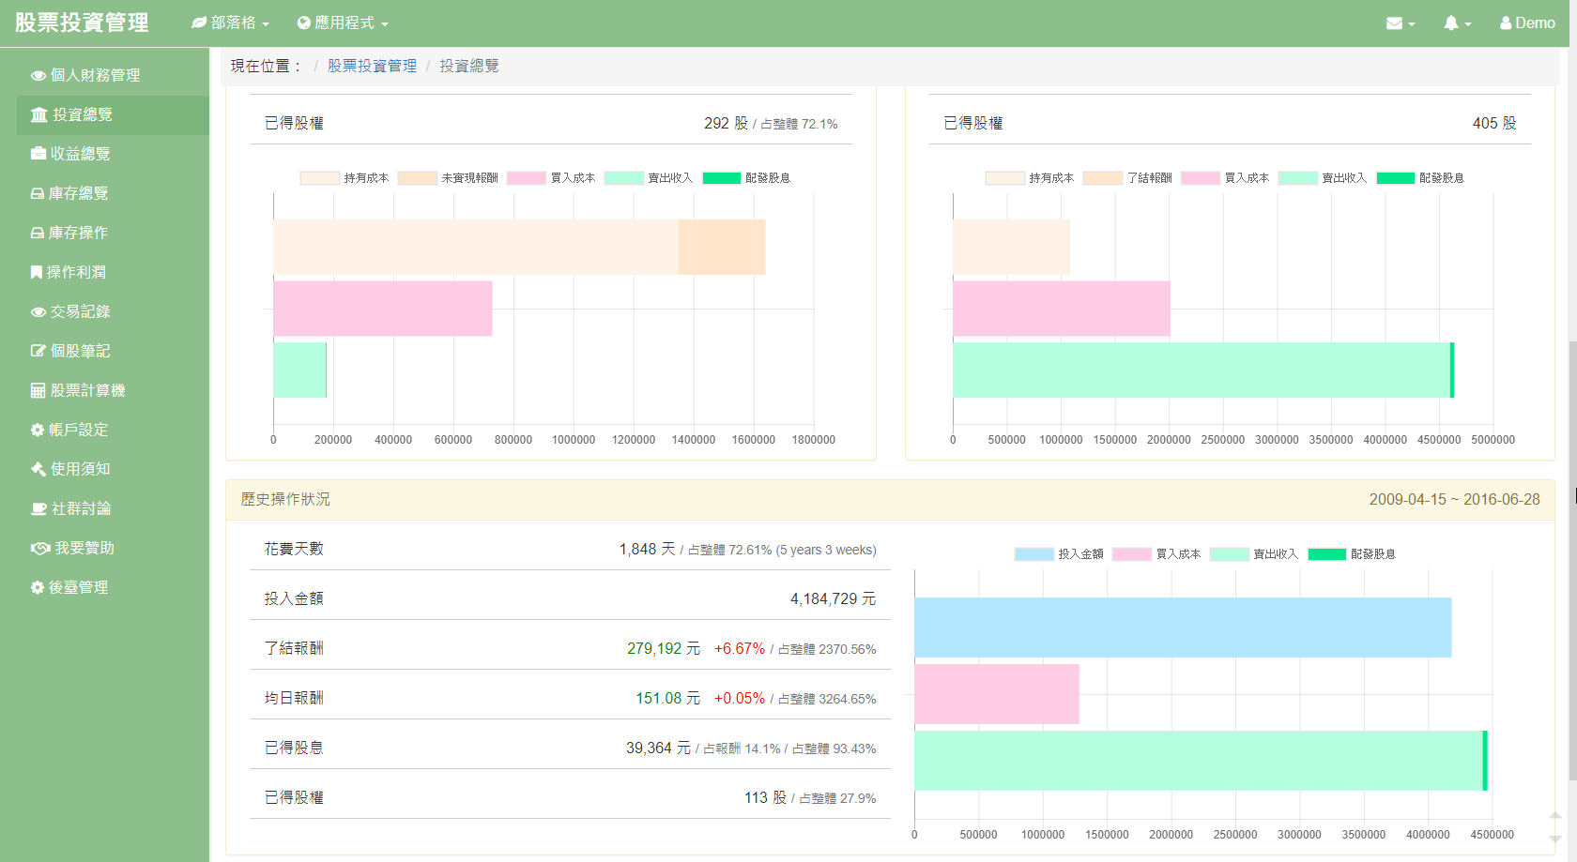Image resolution: width=1577 pixels, height=862 pixels.
Task: Click the briefcase icon for 收益總覽
Action: coord(38,154)
